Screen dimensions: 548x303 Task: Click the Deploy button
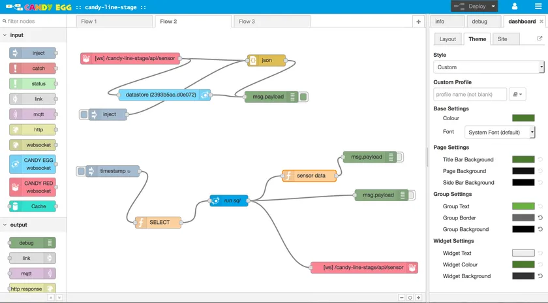click(x=470, y=7)
